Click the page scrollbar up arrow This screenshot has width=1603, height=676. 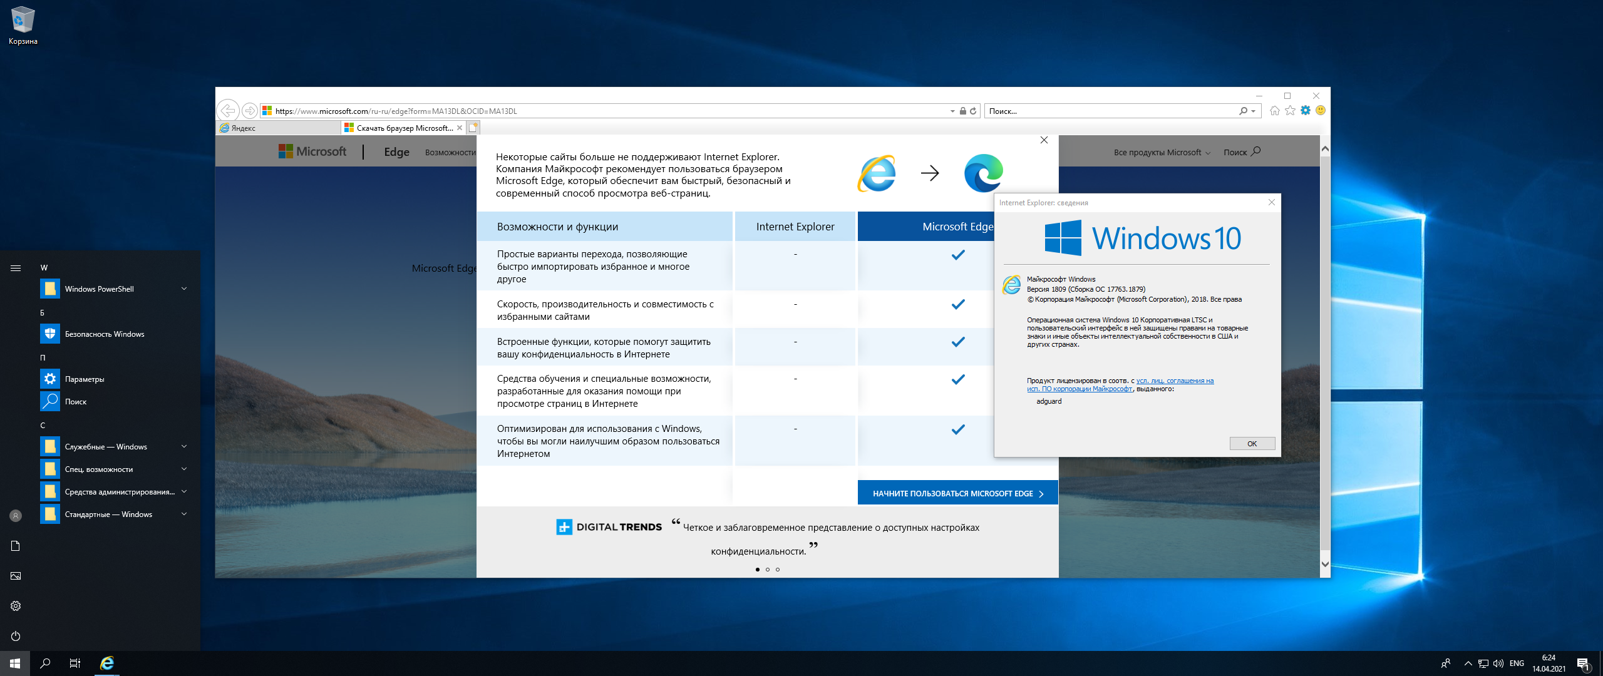pyautogui.click(x=1325, y=149)
